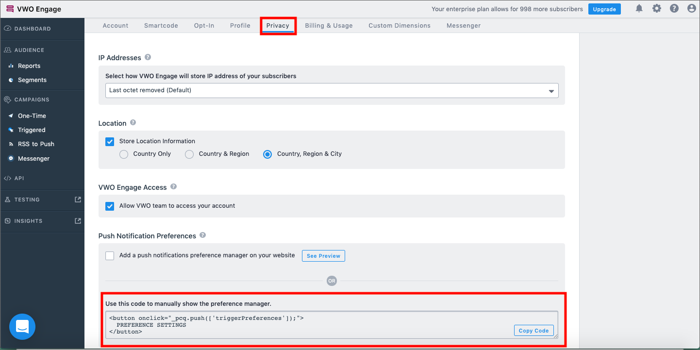Open the Custom Dimensions tab
This screenshot has height=350, width=700.
pyautogui.click(x=400, y=25)
